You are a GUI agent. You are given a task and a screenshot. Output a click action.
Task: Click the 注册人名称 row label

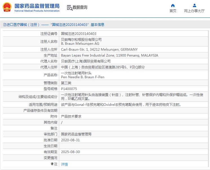point(49,42)
